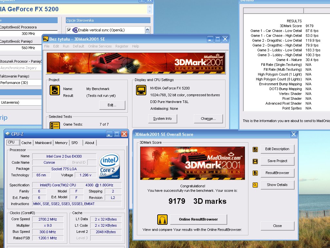330x248 pixels.
Task: Switch to the SPD tab in CPU-Z
Action: [74, 143]
